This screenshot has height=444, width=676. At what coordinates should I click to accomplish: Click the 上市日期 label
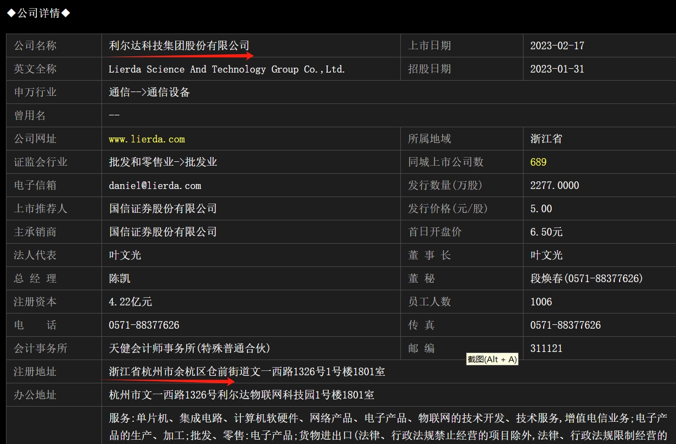pos(430,46)
